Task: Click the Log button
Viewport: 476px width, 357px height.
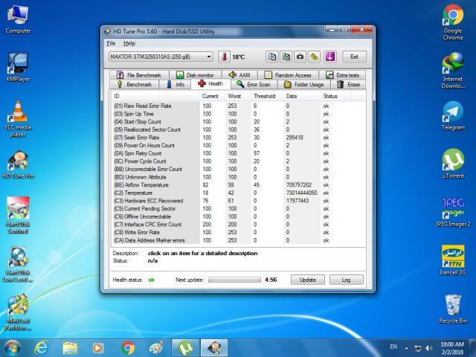Action: [x=346, y=280]
